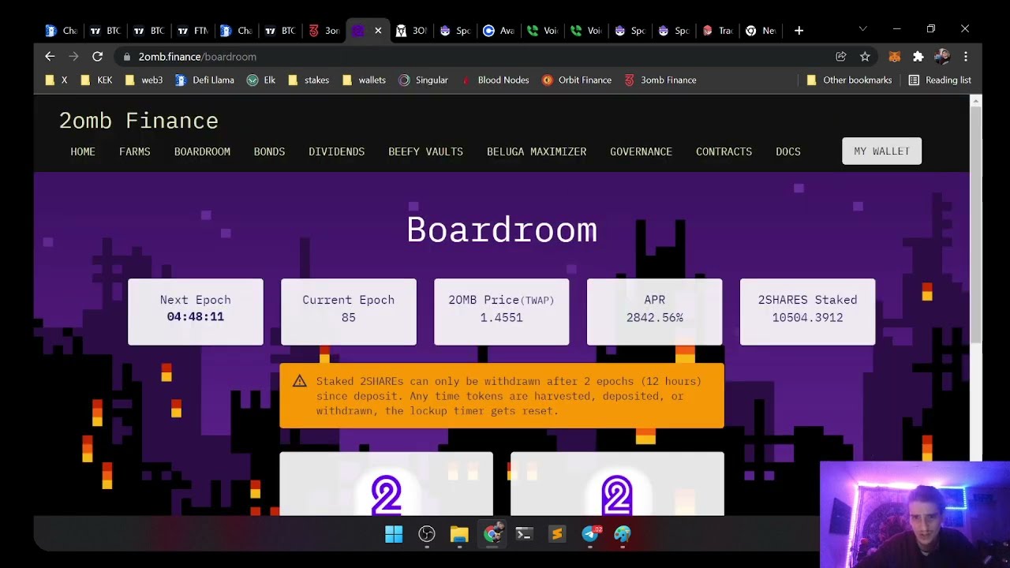Open the MetaMask fox extension
Image resolution: width=1010 pixels, height=568 pixels.
[x=895, y=56]
